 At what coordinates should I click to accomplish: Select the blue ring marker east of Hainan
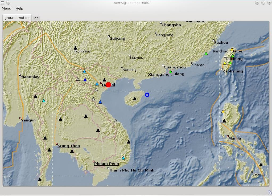pyautogui.click(x=147, y=95)
